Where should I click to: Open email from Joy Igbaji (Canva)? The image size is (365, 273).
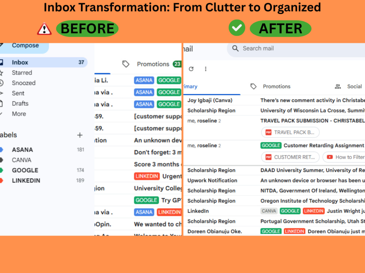pos(274,100)
